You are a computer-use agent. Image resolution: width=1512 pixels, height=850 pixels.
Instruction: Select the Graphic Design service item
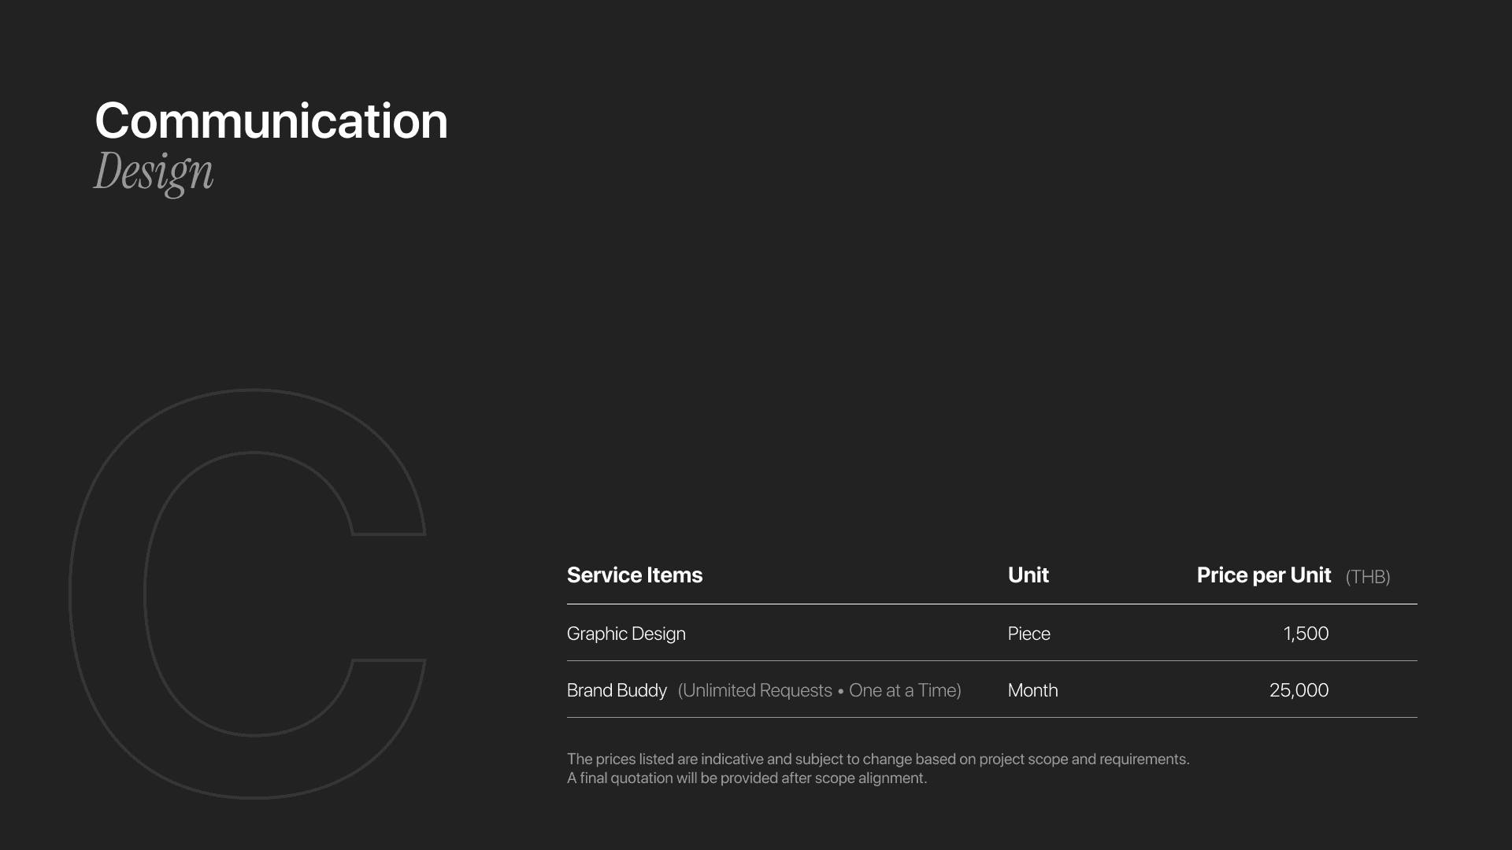[626, 634]
